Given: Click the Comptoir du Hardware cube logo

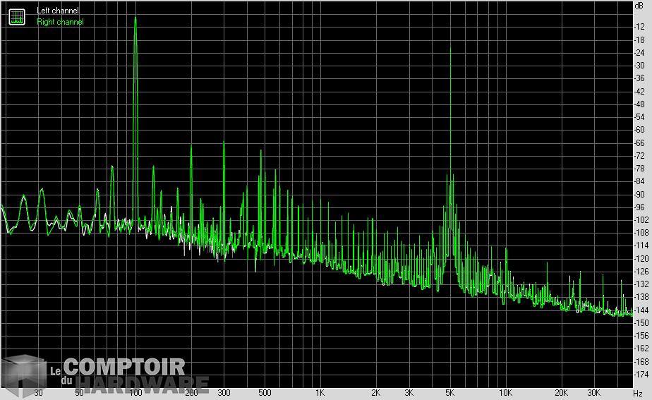Looking at the screenshot, I should coord(23,375).
